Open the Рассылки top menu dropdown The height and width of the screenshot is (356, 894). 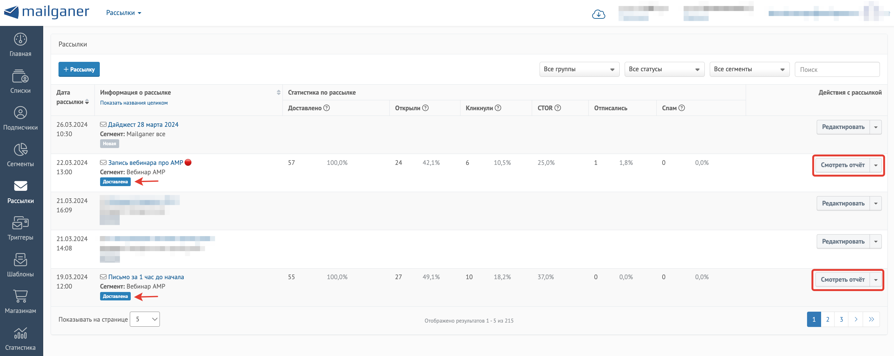click(x=124, y=13)
